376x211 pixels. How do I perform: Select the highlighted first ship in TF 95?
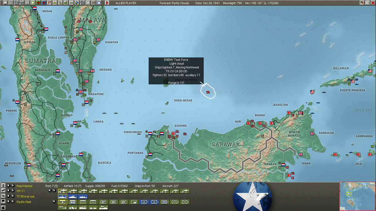[x=63, y=197]
